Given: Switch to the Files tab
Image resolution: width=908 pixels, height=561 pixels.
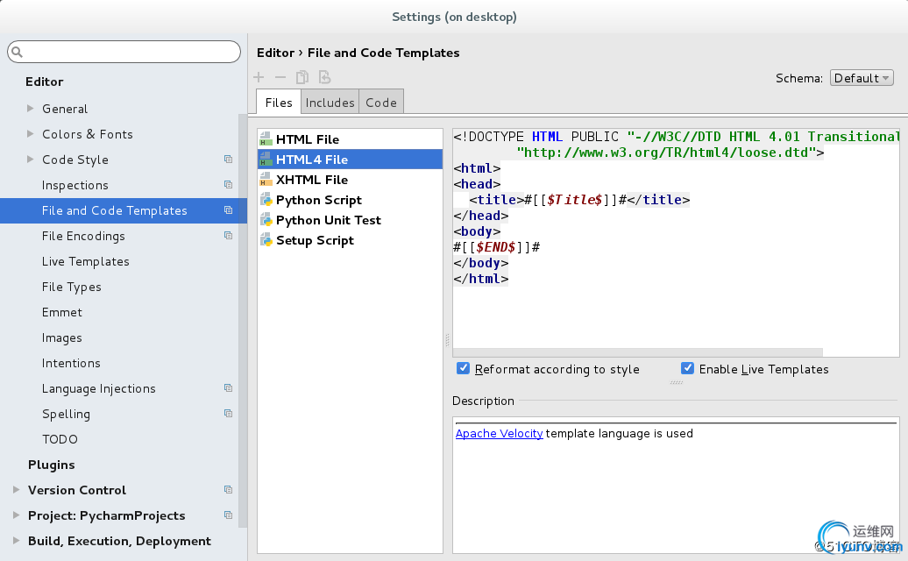Looking at the screenshot, I should pos(279,103).
